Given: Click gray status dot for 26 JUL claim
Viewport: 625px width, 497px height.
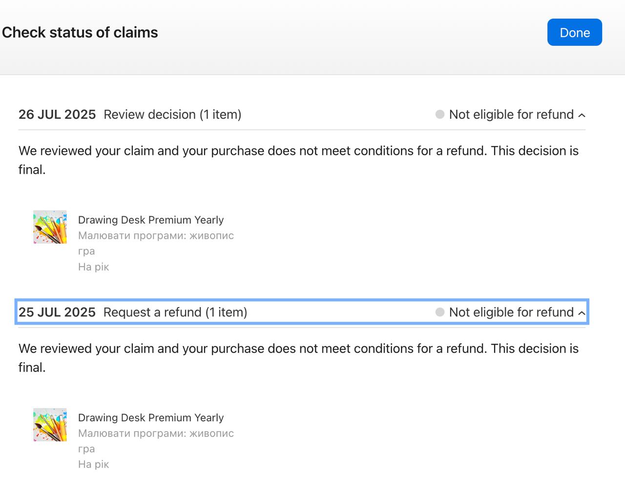Looking at the screenshot, I should 440,114.
